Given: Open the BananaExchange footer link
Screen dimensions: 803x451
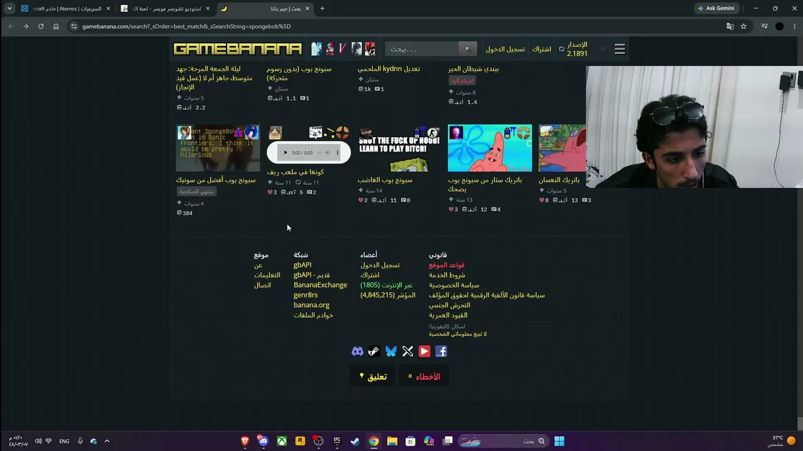Looking at the screenshot, I should pos(320,285).
